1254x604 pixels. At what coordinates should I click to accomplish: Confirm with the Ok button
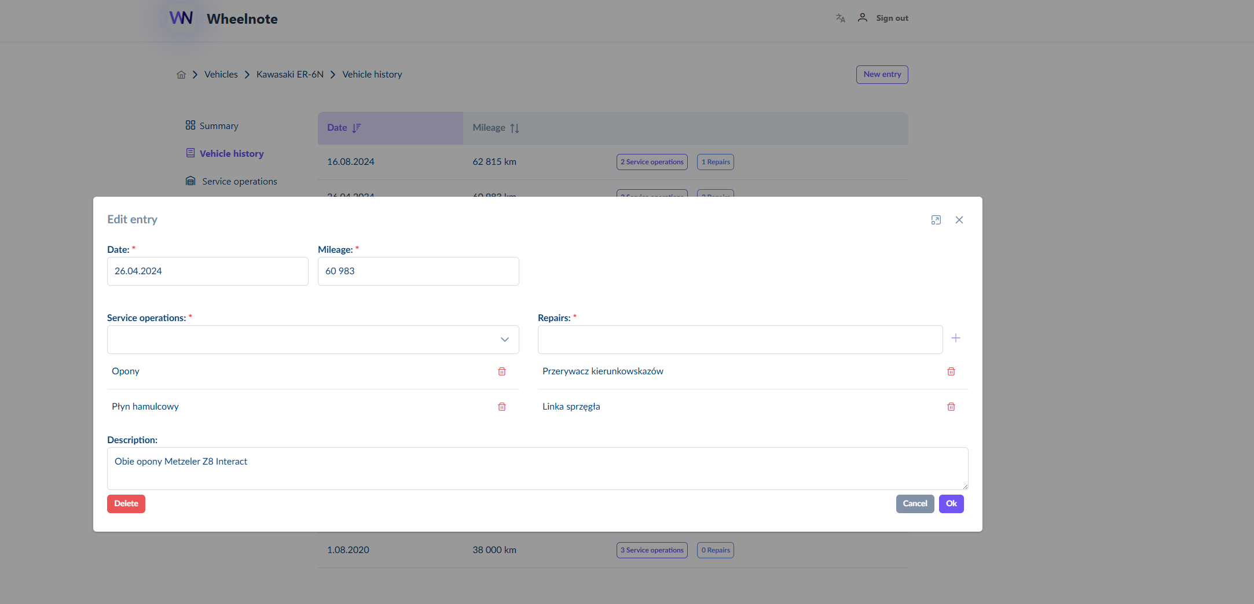click(x=951, y=504)
